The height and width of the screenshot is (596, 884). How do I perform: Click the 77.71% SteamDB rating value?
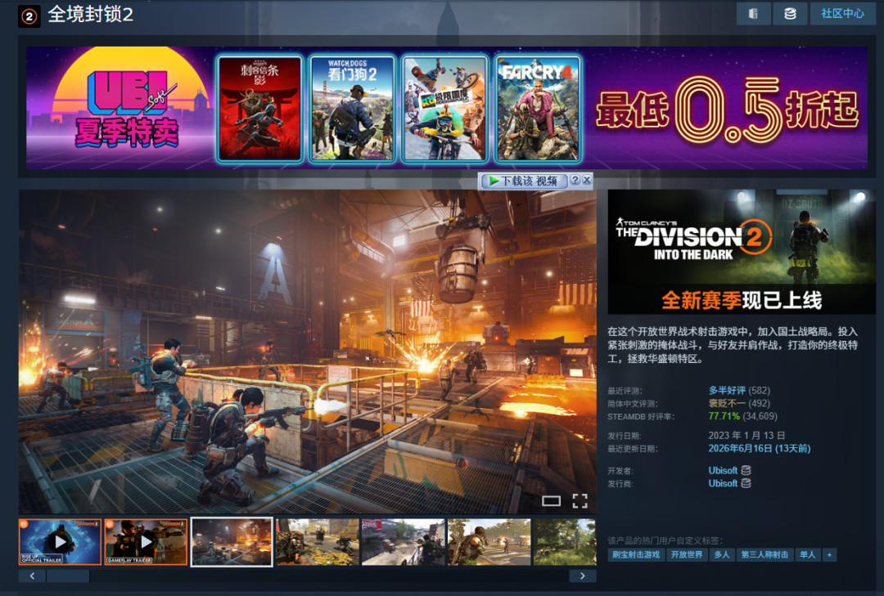tap(724, 416)
